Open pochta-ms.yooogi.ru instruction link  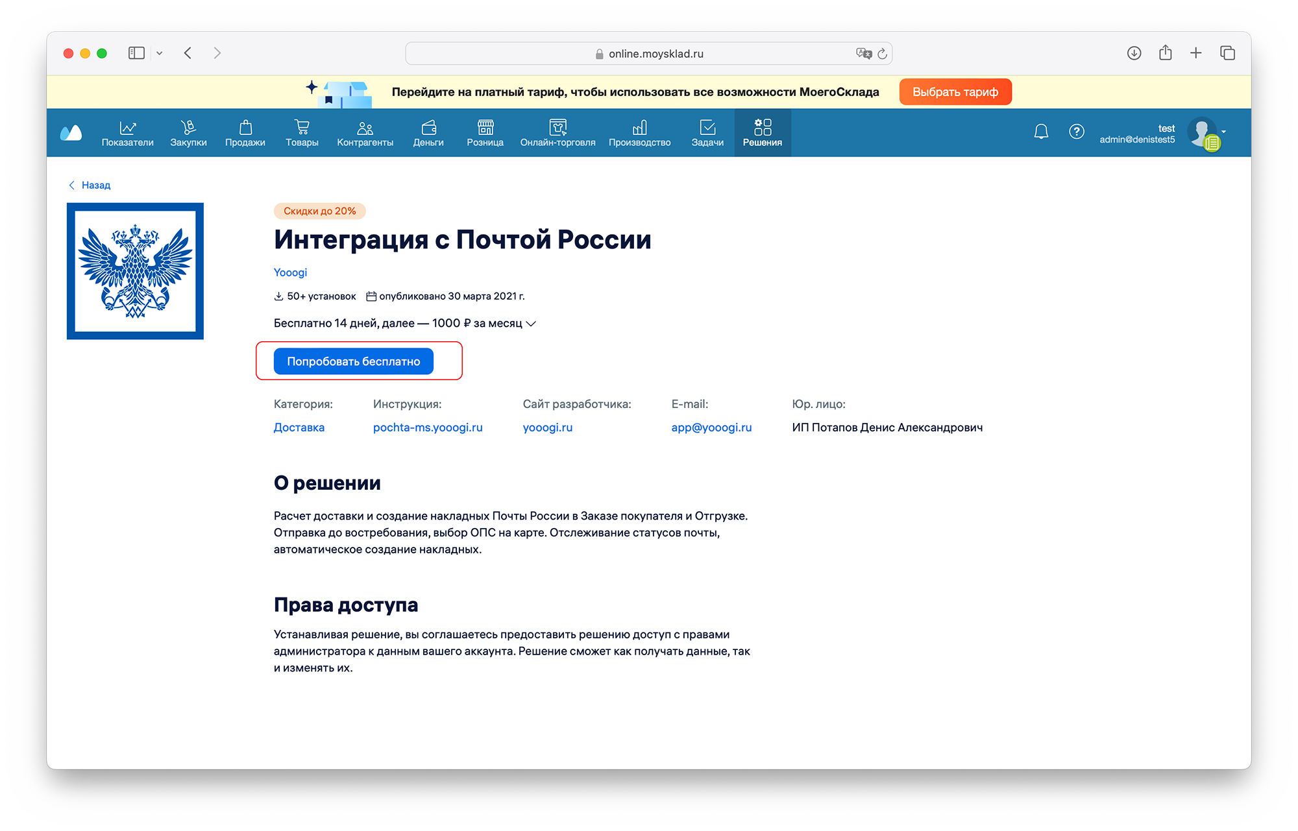[428, 428]
